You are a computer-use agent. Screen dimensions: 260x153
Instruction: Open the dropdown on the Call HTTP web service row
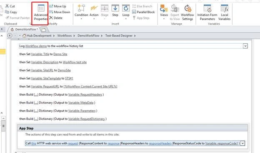coord(242,143)
